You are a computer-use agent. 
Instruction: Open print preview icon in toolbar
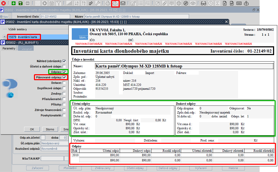(115, 3)
